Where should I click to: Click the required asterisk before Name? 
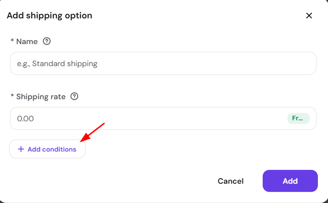click(x=12, y=40)
